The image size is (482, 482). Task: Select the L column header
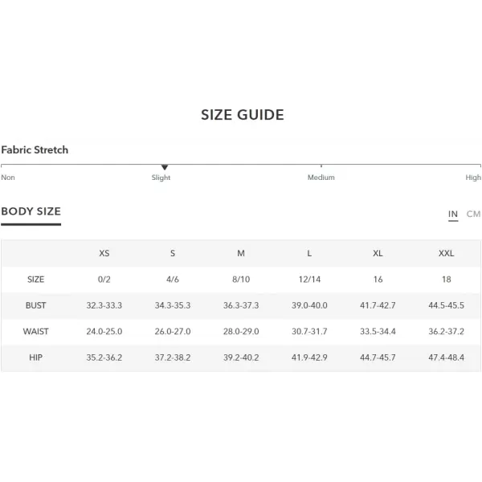coord(309,253)
